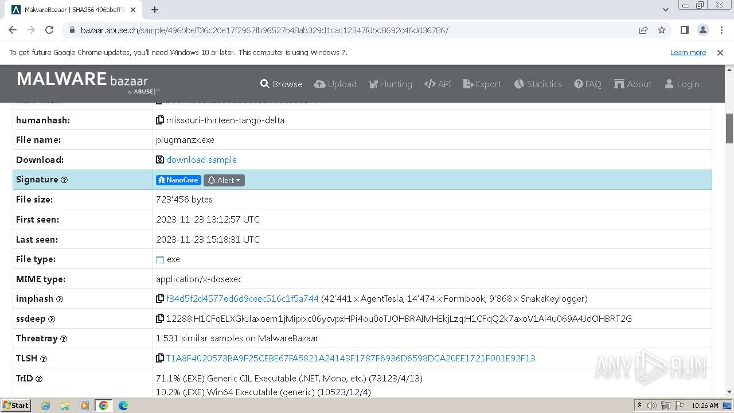Select file name plugmanzx.exe text
The width and height of the screenshot is (734, 413).
pyautogui.click(x=185, y=140)
